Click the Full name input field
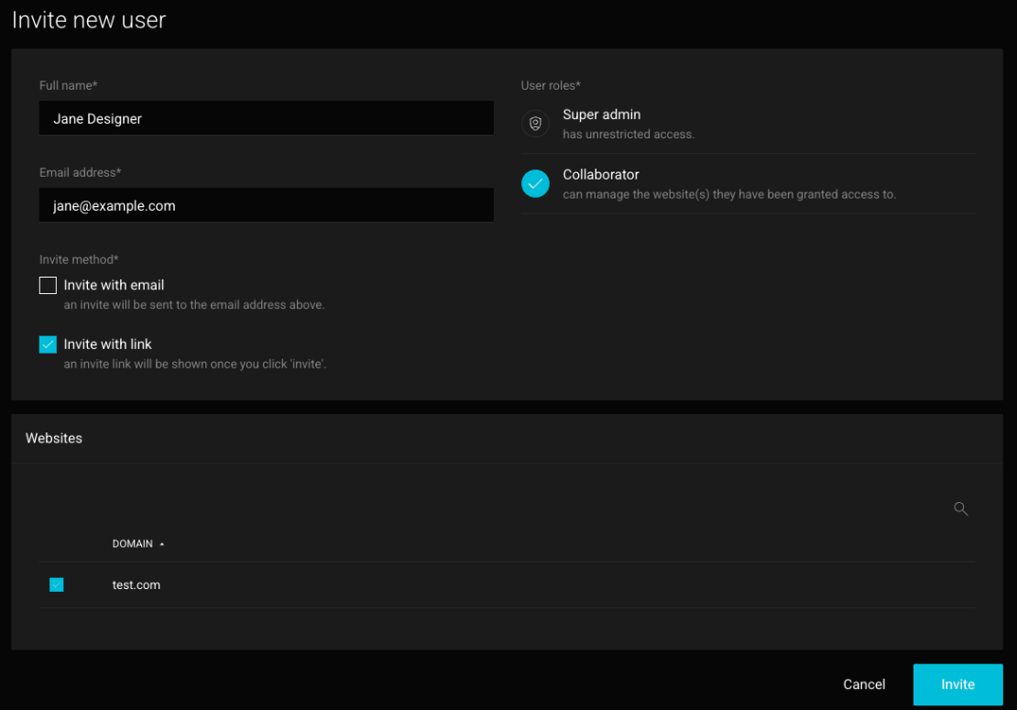Viewport: 1017px width, 710px height. [266, 118]
